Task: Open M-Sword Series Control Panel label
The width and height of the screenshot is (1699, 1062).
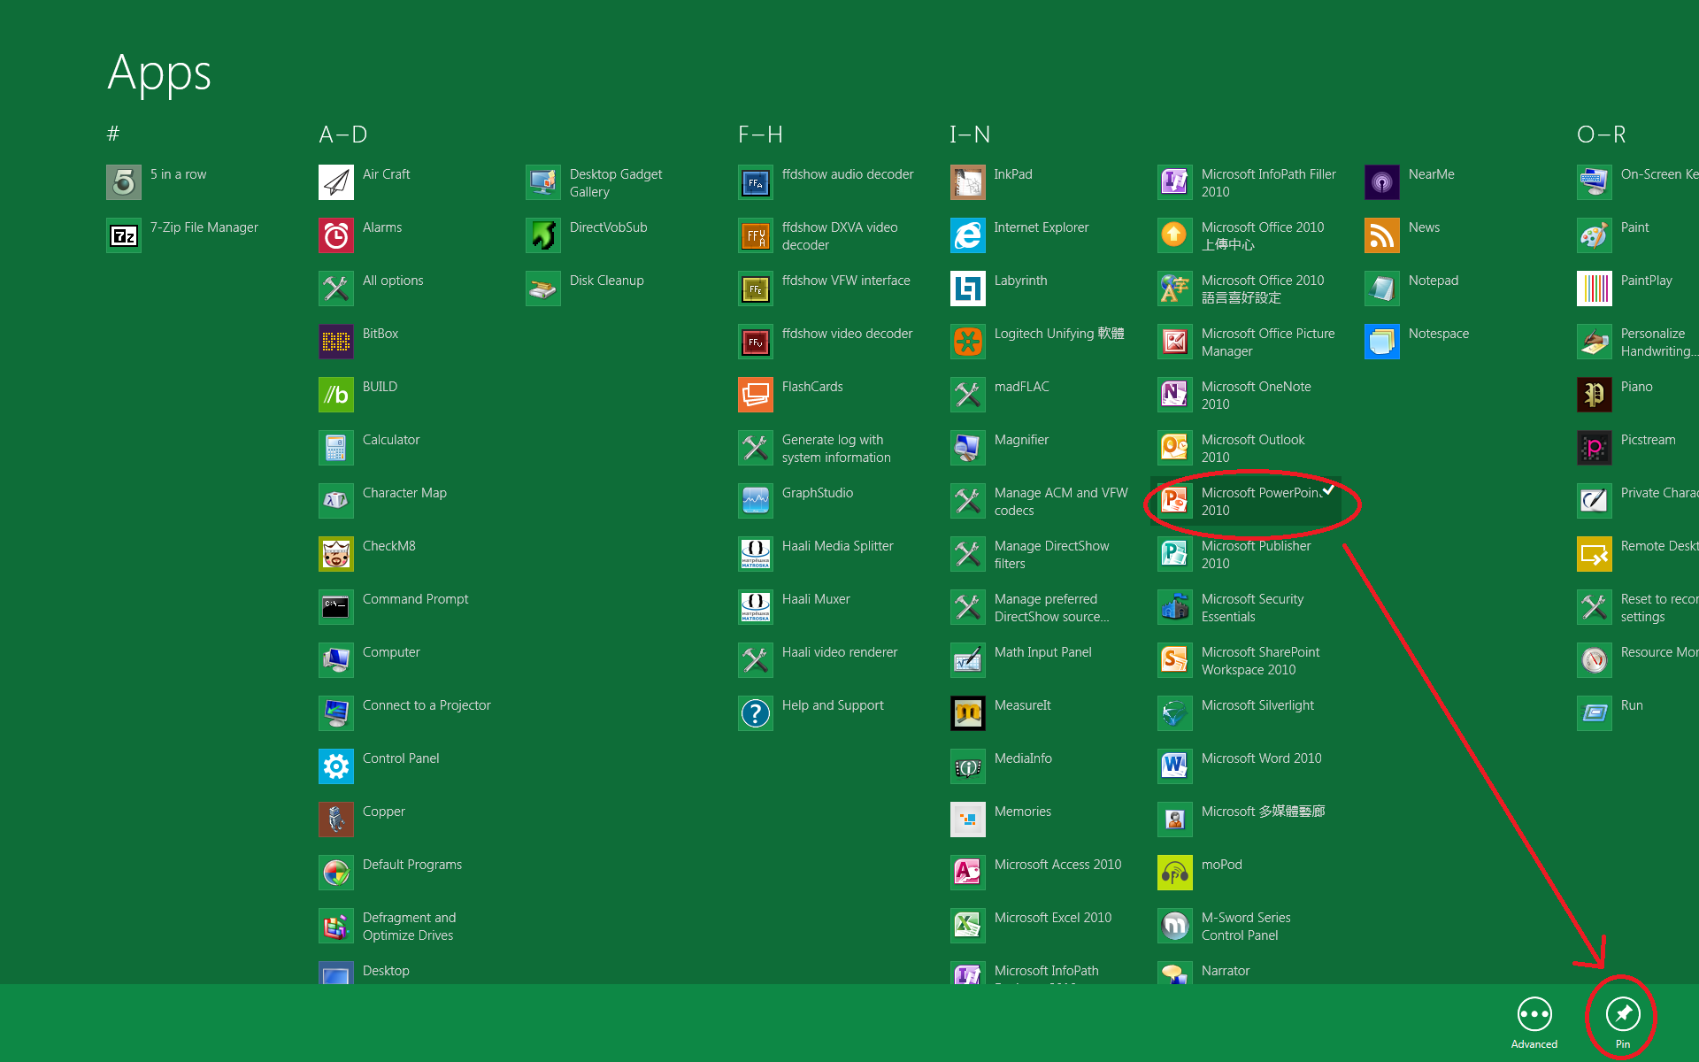Action: click(x=1246, y=927)
